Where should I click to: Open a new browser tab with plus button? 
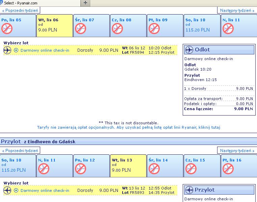(x=85, y=3)
